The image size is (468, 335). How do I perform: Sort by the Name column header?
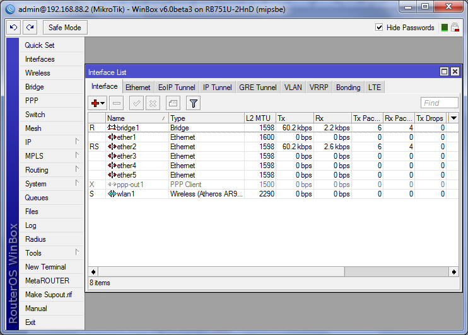pos(137,118)
